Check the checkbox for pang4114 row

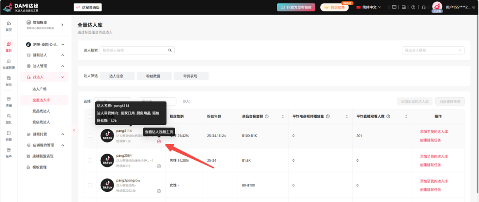pyautogui.click(x=90, y=136)
